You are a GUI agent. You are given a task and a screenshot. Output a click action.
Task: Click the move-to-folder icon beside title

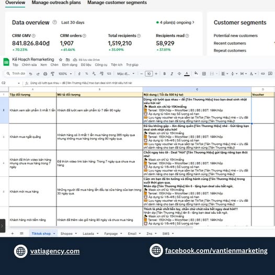tap(67, 60)
